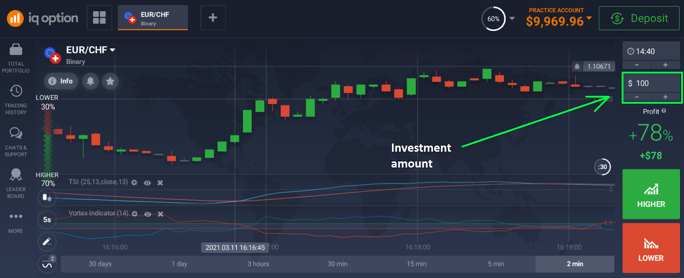Click the Profit help question mark

pos(663,111)
